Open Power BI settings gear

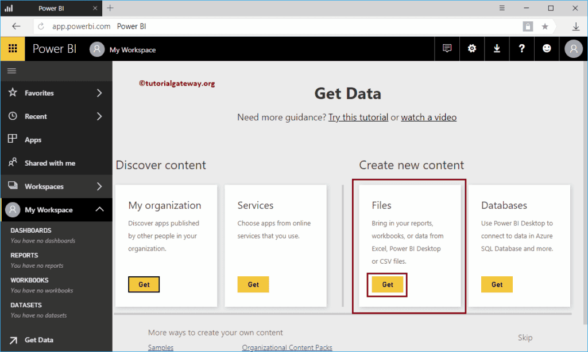pos(472,49)
